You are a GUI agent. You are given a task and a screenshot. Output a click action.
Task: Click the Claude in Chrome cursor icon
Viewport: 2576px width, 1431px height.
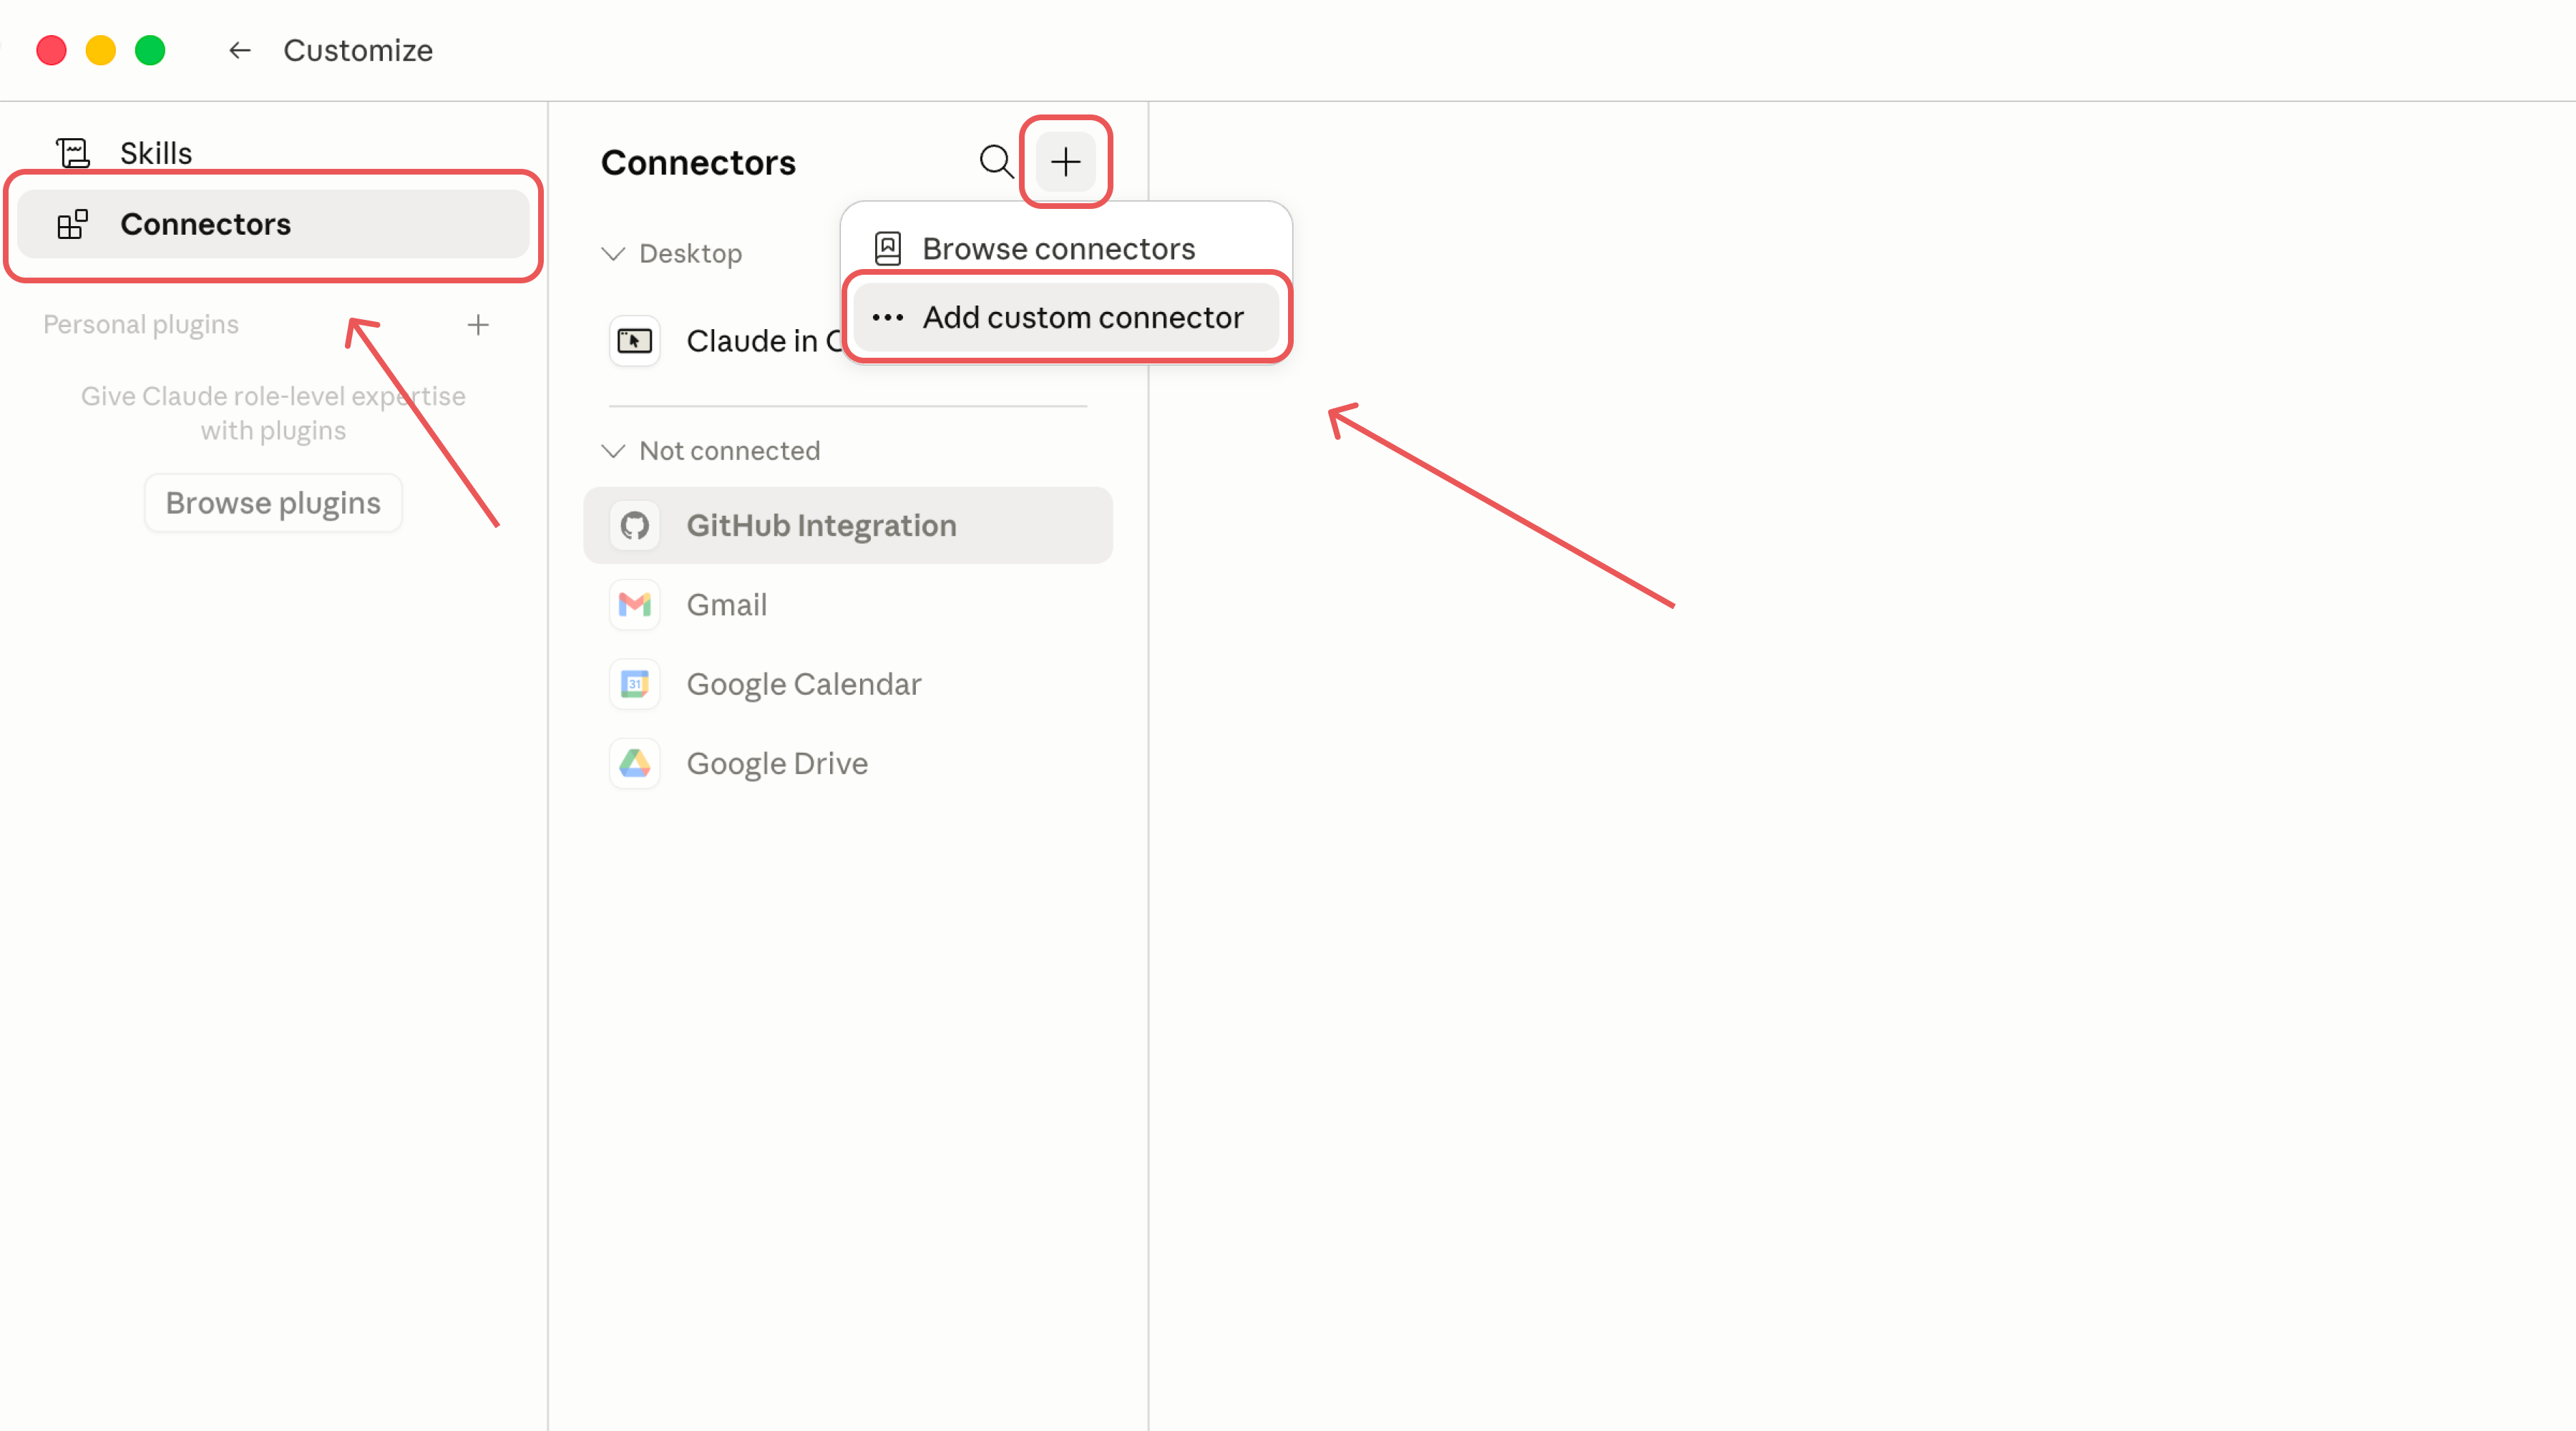click(x=634, y=341)
